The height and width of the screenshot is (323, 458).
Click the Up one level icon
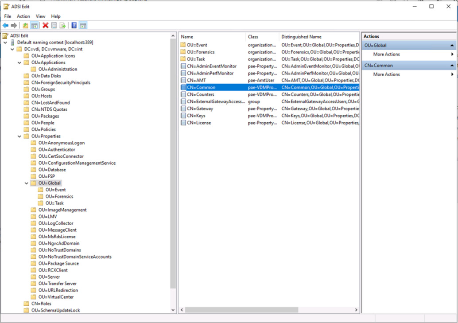[25, 25]
